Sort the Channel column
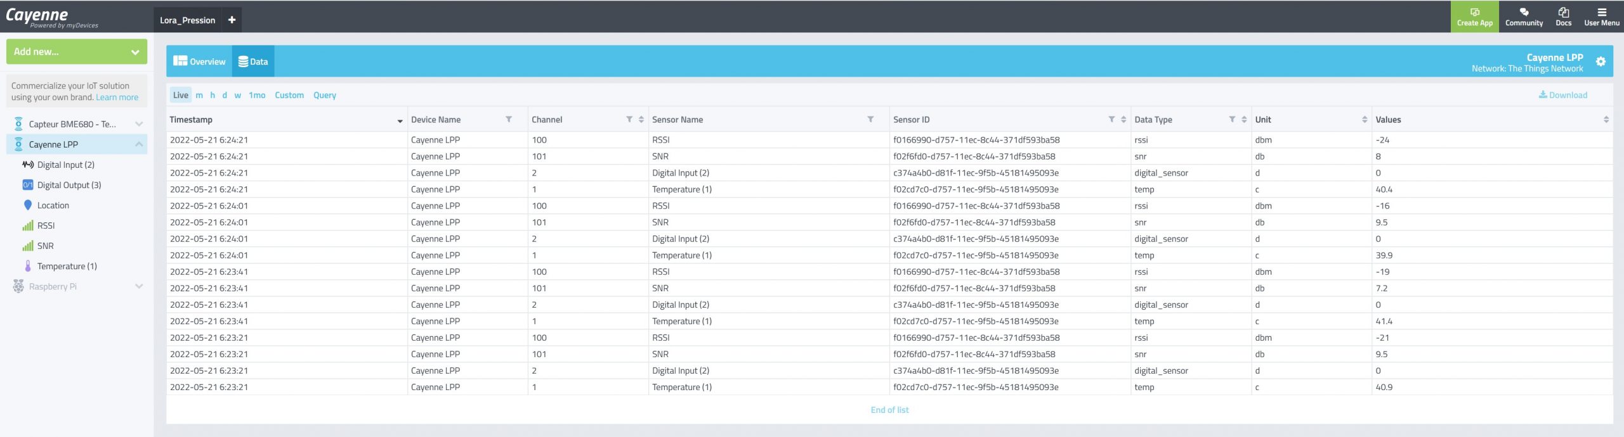The height and width of the screenshot is (437, 1624). point(641,120)
